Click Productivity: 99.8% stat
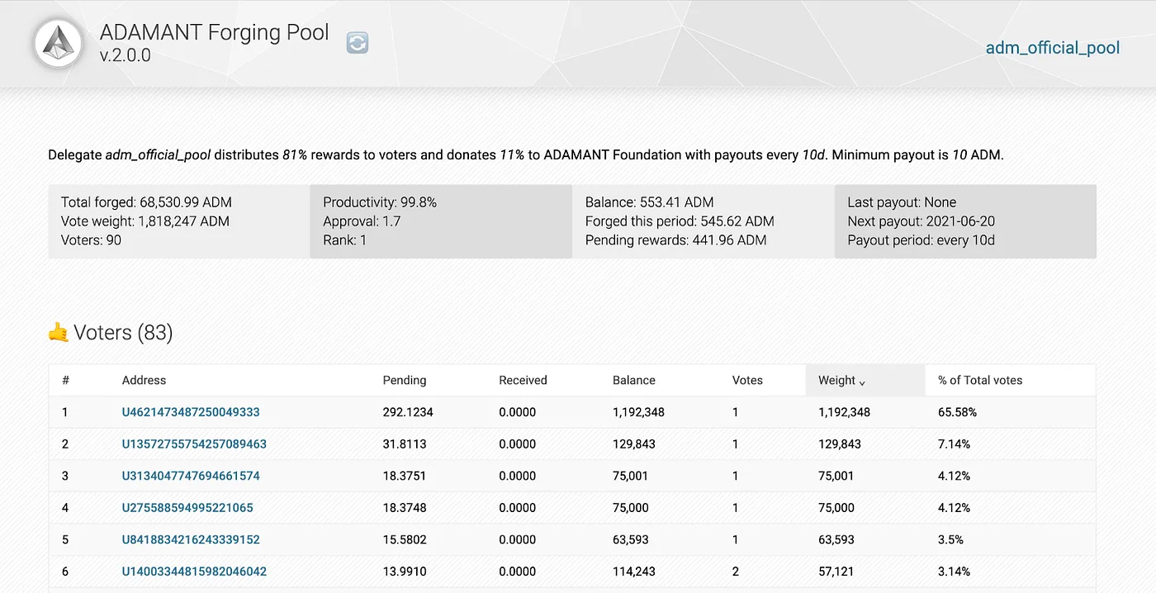Viewport: 1156px width, 593px height. click(380, 202)
